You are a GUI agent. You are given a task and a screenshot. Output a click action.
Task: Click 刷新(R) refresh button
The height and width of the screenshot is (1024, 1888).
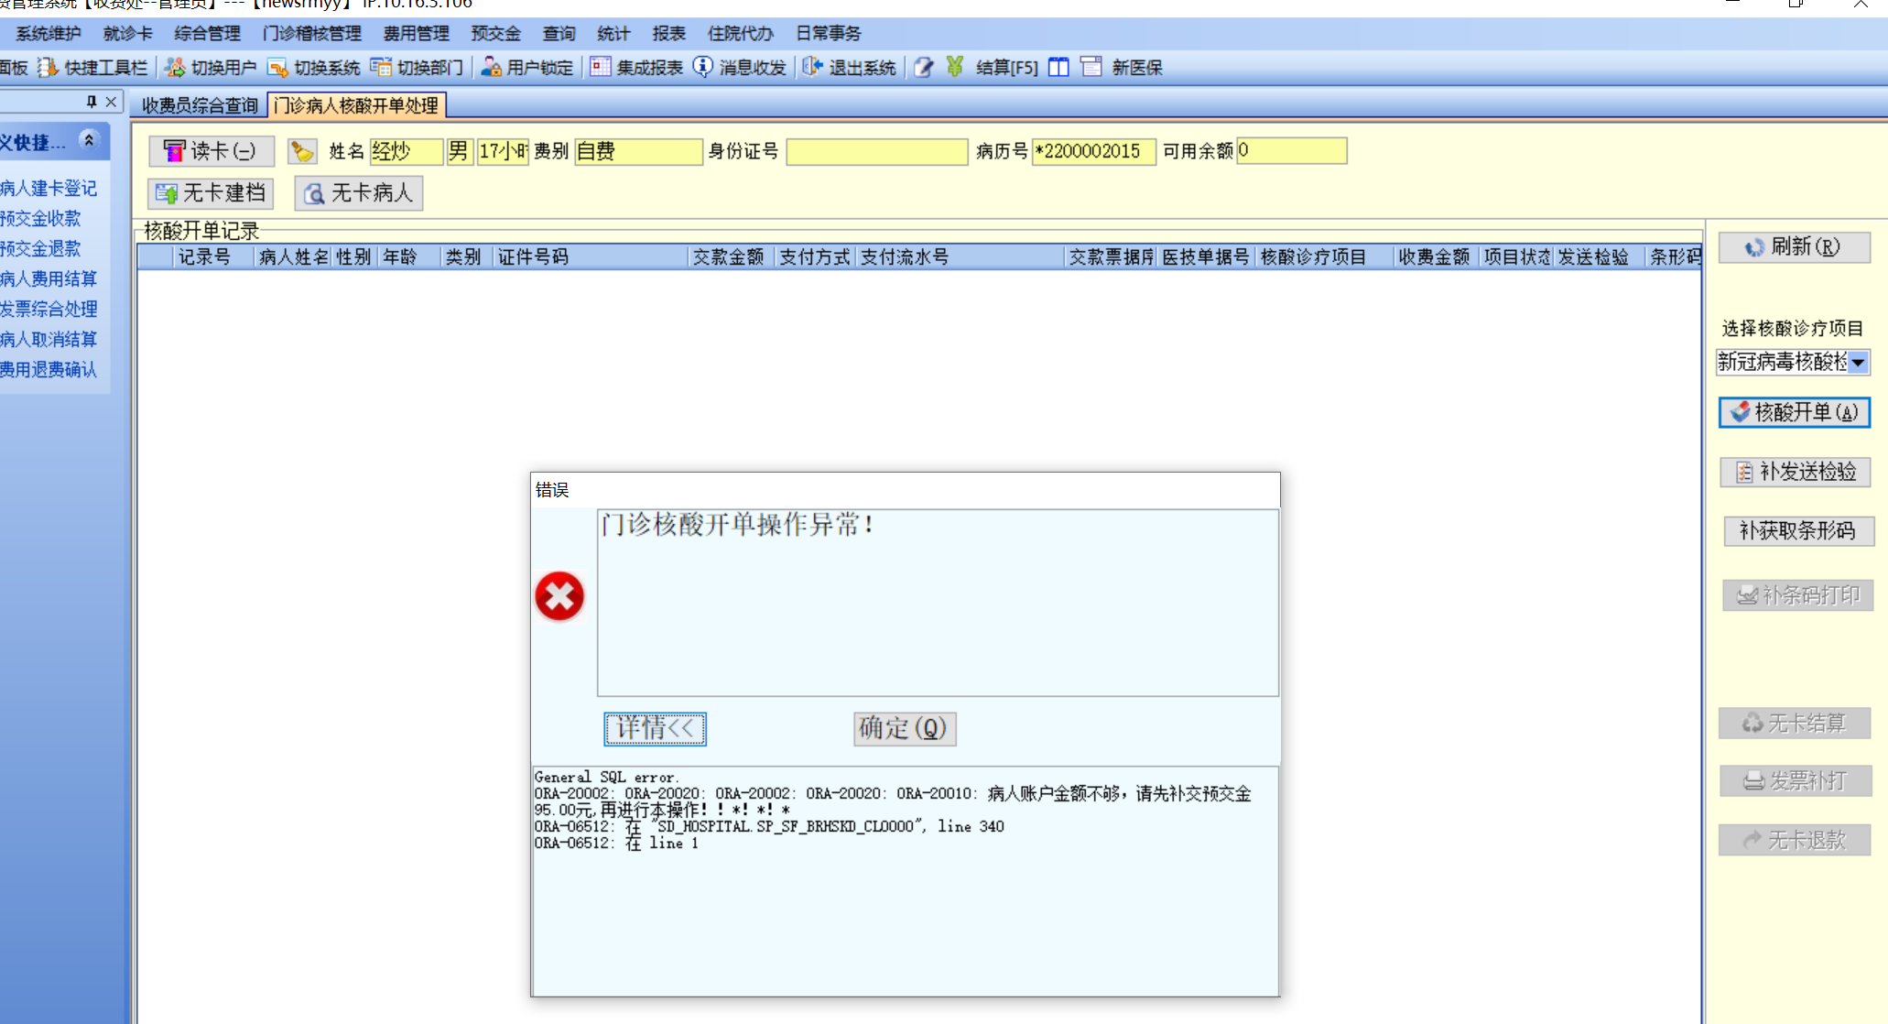pyautogui.click(x=1794, y=247)
